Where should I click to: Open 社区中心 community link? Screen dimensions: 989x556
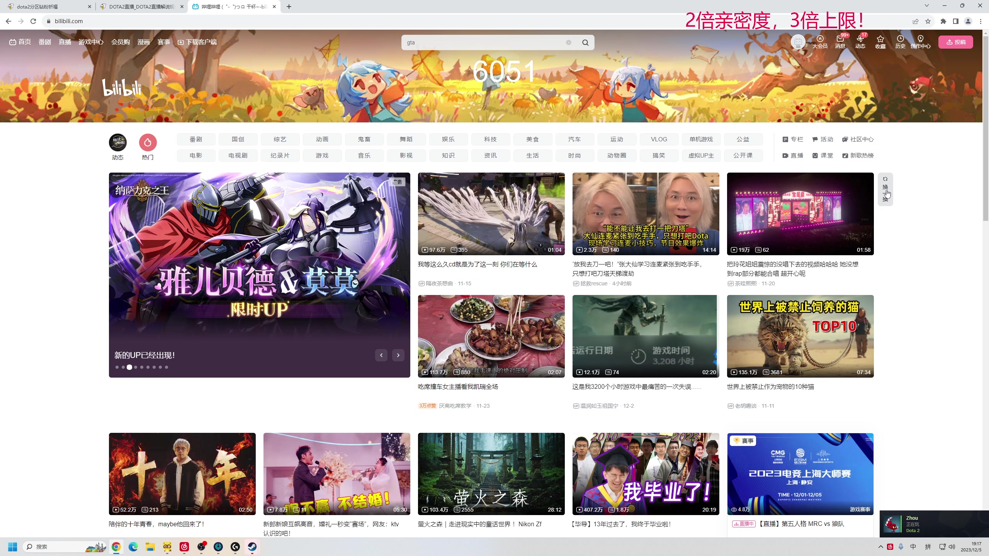[858, 139]
